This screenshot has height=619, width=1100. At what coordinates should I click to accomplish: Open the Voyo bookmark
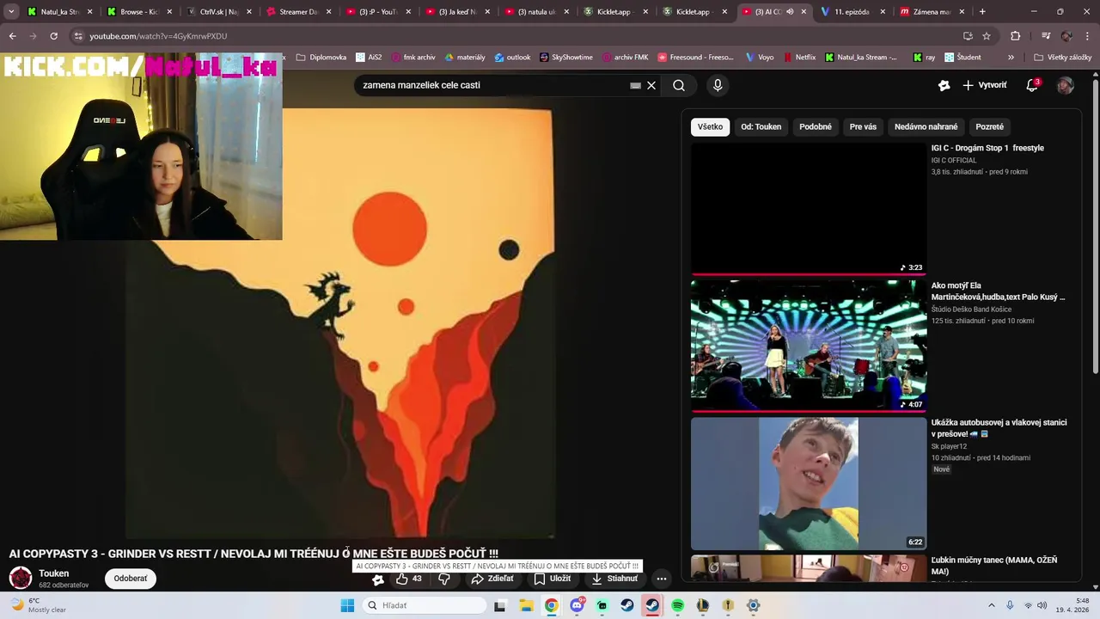760,57
